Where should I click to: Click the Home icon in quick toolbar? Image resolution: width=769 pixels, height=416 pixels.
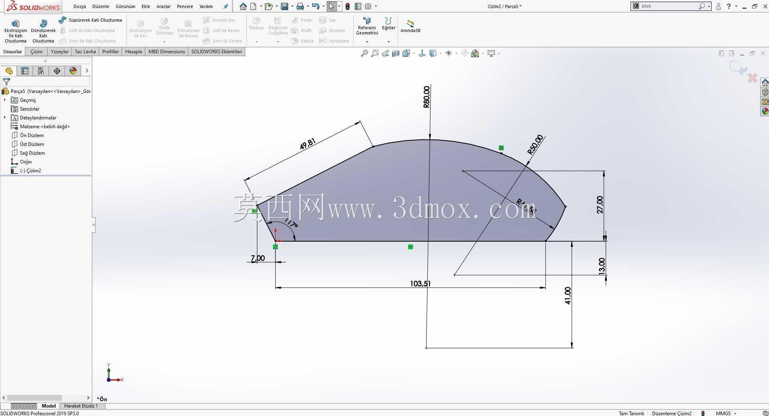tap(243, 6)
